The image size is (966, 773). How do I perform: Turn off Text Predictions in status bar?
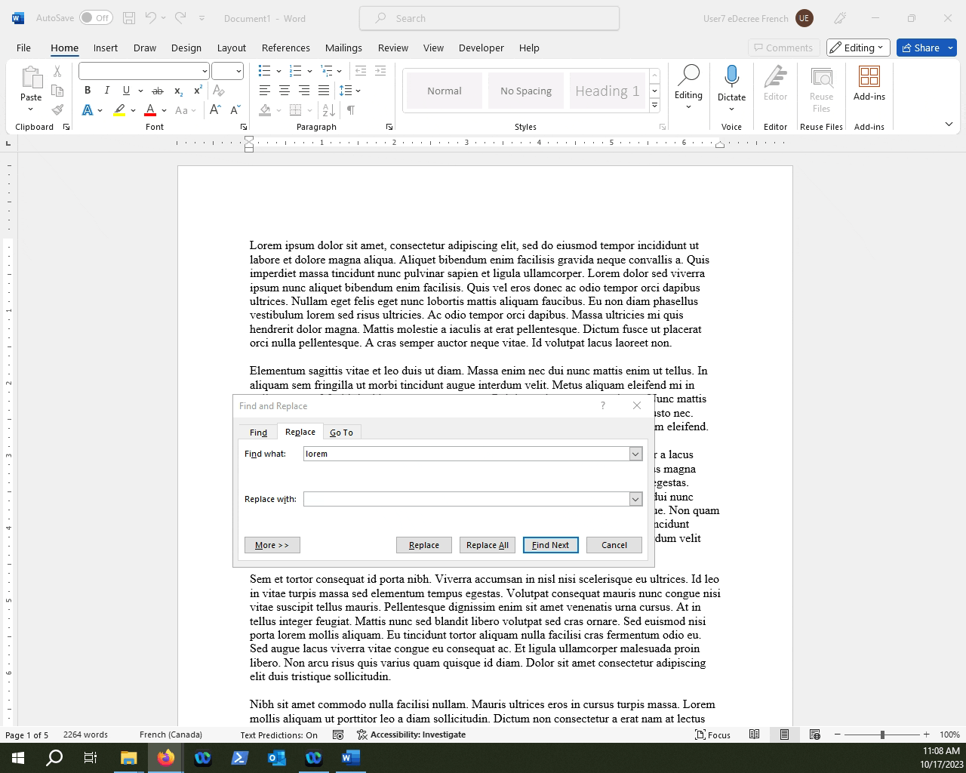point(278,735)
